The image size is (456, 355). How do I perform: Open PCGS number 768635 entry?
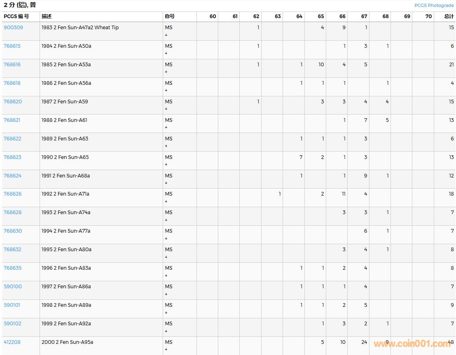point(12,268)
